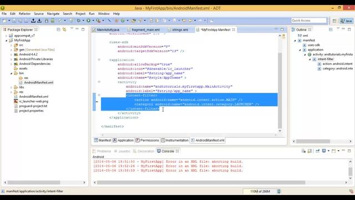Viewport: 355px width, 200px height.
Task: Open the Navigate menu
Action: click(x=53, y=13)
